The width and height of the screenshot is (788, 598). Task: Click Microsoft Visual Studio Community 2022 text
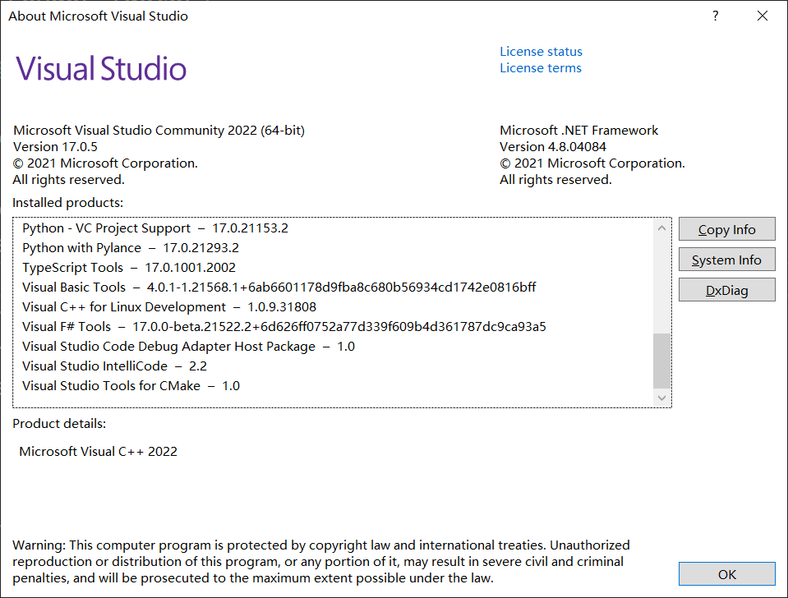(x=159, y=130)
